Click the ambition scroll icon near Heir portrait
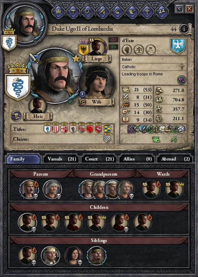Image resolution: width=198 pixels, height=277 pixels. tap(16, 116)
